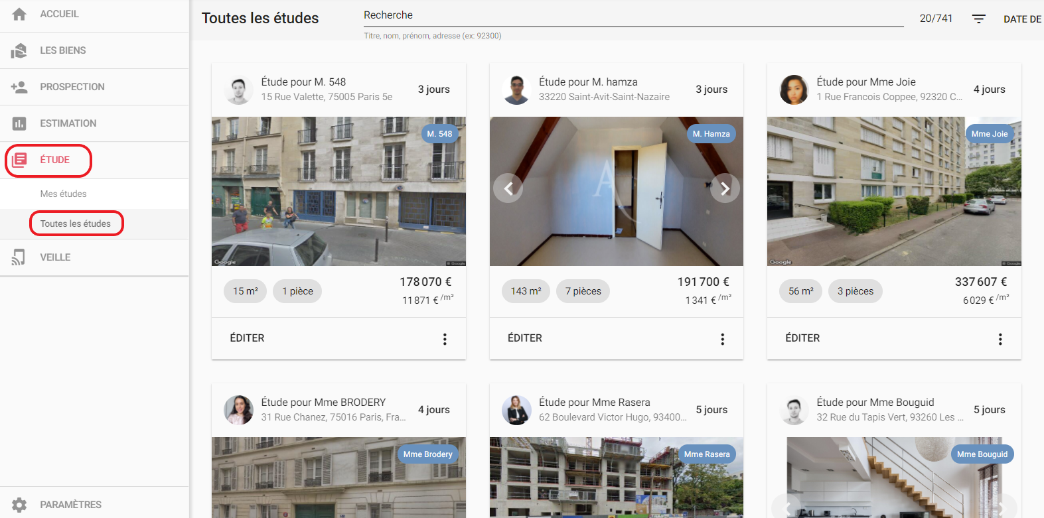Show next photo in M. hamza card
The image size is (1044, 518).
point(725,188)
